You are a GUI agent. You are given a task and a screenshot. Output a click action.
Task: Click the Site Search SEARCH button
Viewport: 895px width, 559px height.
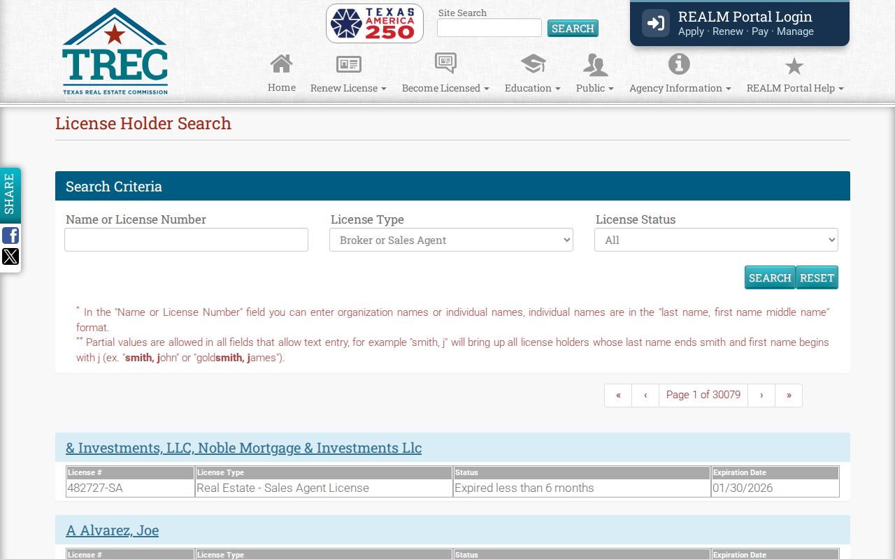(573, 28)
